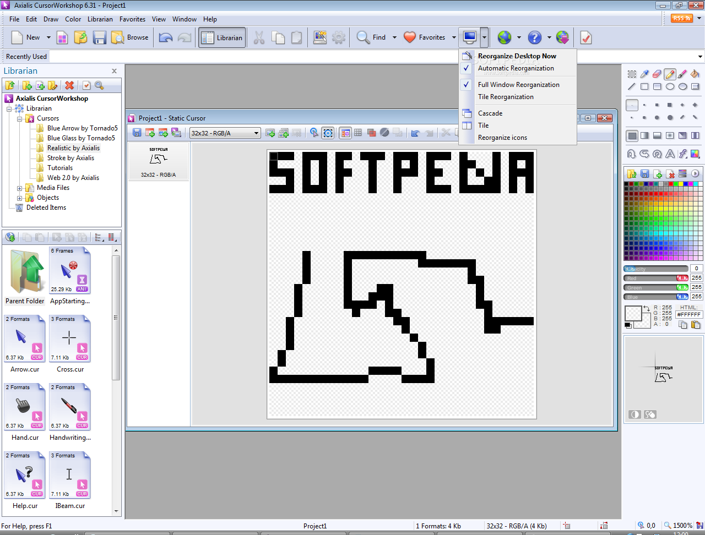Click the rotate left arrow tool icon

point(632,154)
